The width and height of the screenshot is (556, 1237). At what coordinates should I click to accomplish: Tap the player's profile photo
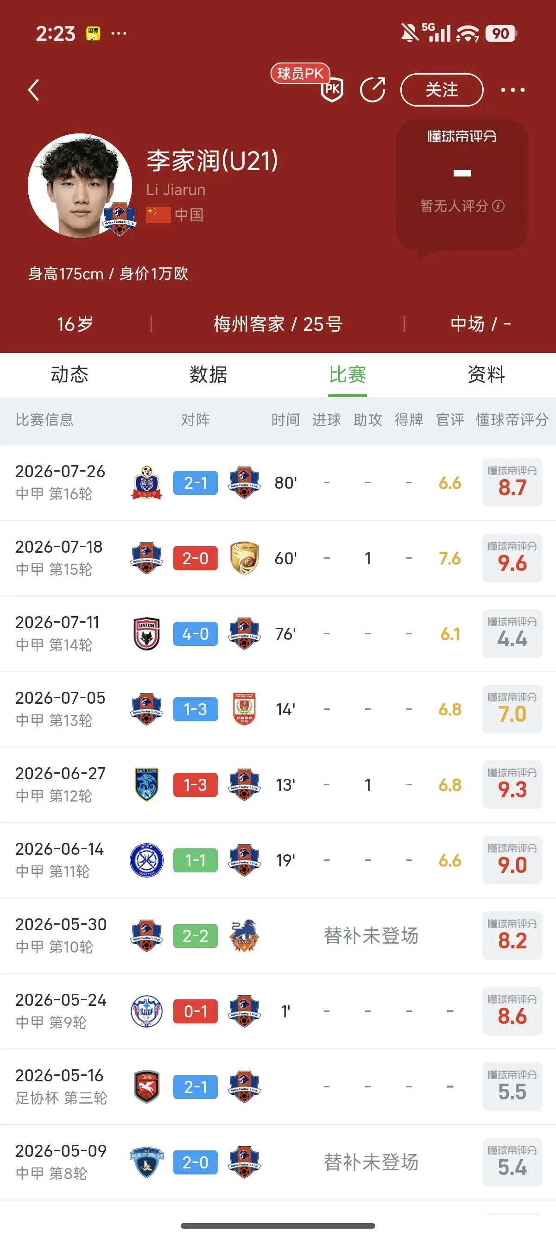(80, 185)
